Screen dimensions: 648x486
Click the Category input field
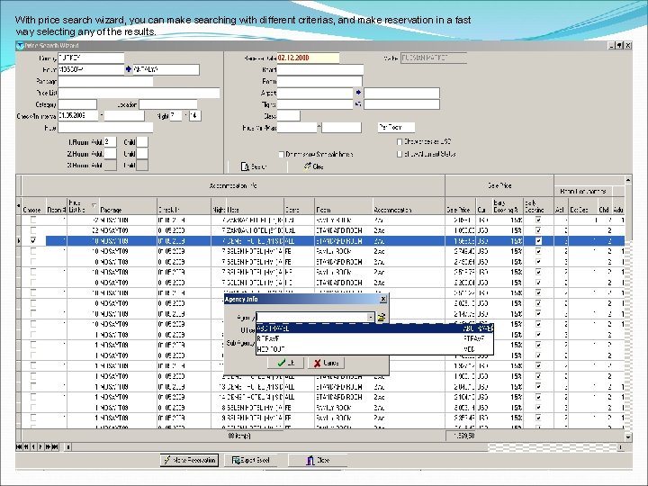tap(77, 104)
